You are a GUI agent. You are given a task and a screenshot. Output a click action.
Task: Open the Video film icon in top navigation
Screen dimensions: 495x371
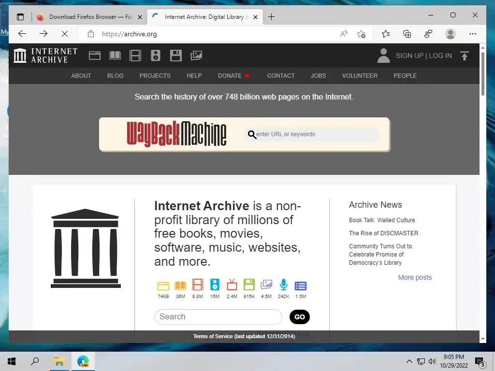pos(135,56)
